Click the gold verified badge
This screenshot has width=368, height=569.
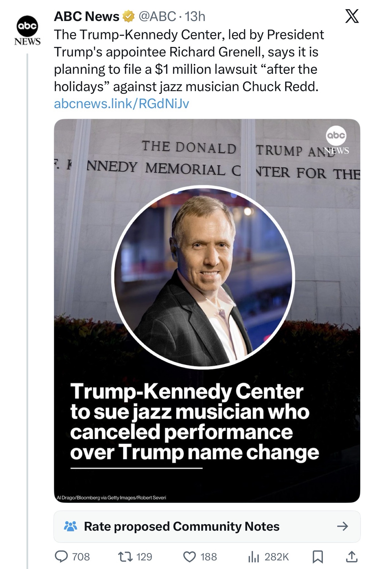tap(128, 17)
